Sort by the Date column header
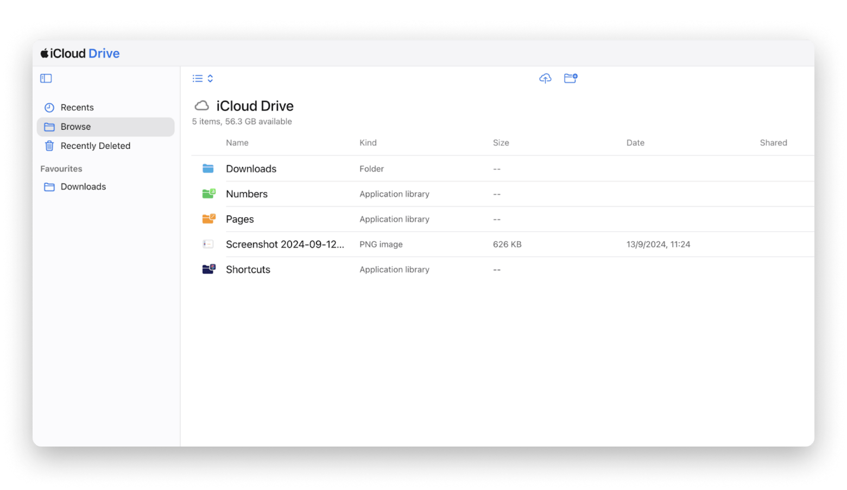This screenshot has height=490, width=847. 635,143
